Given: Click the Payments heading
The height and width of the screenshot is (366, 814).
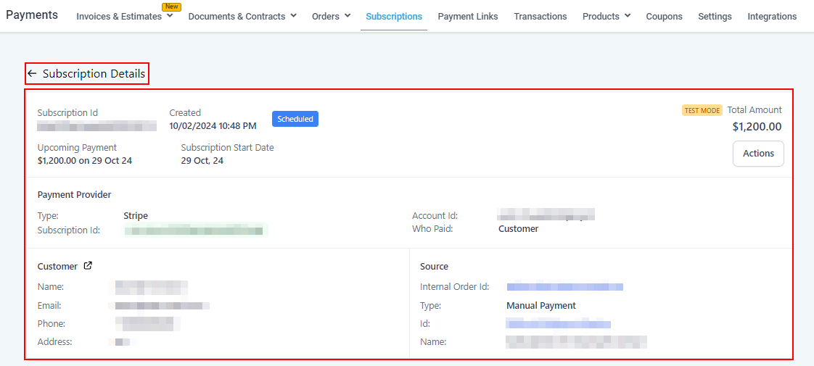Looking at the screenshot, I should coord(32,15).
